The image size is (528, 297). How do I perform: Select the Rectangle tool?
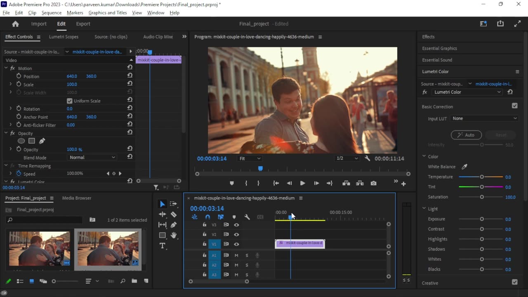163,235
